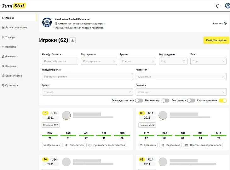Click the JuniStat logo
The width and height of the screenshot is (230, 170).
pyautogui.click(x=14, y=6)
